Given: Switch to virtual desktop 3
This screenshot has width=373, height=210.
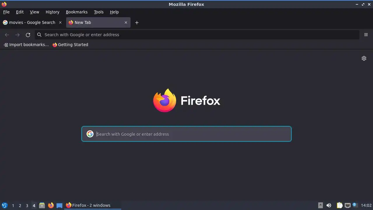Looking at the screenshot, I should click(27, 205).
